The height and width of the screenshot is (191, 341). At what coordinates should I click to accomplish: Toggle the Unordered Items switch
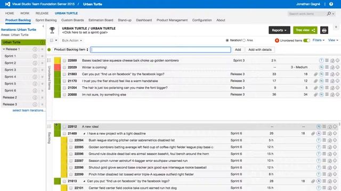pyautogui.click(x=306, y=40)
